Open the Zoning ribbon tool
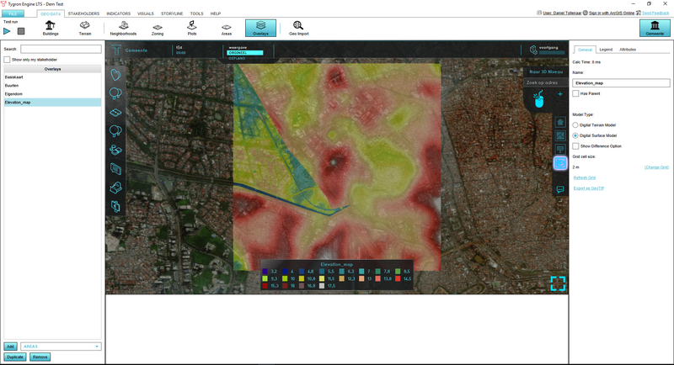674x365 pixels. pos(158,29)
